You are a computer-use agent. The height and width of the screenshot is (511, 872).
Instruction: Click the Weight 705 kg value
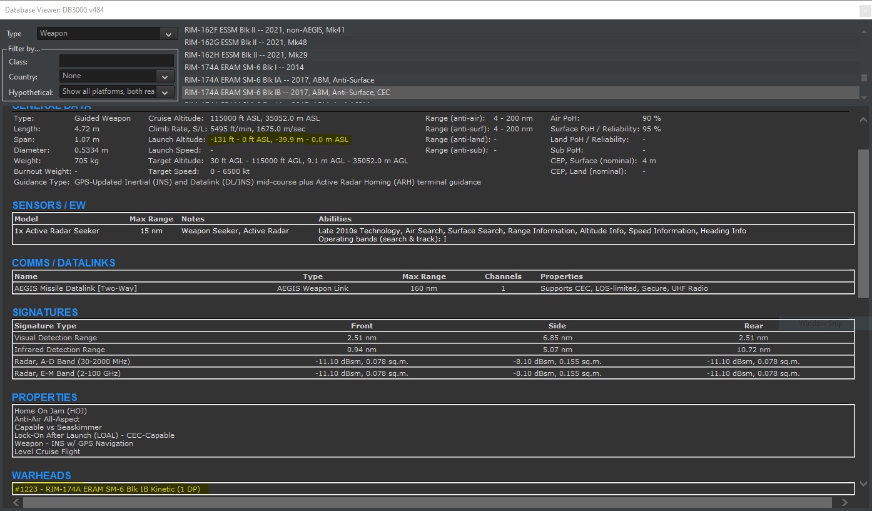[x=86, y=161]
